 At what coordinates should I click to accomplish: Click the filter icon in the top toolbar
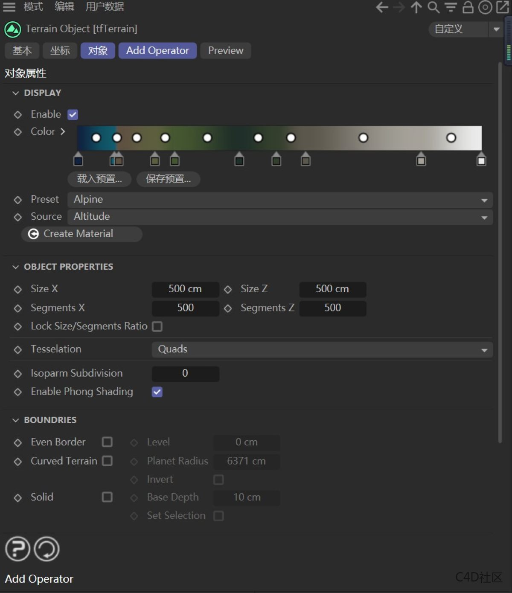click(x=450, y=7)
